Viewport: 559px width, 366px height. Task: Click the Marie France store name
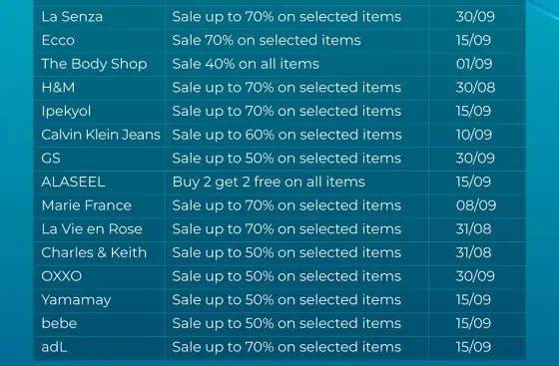coord(86,205)
